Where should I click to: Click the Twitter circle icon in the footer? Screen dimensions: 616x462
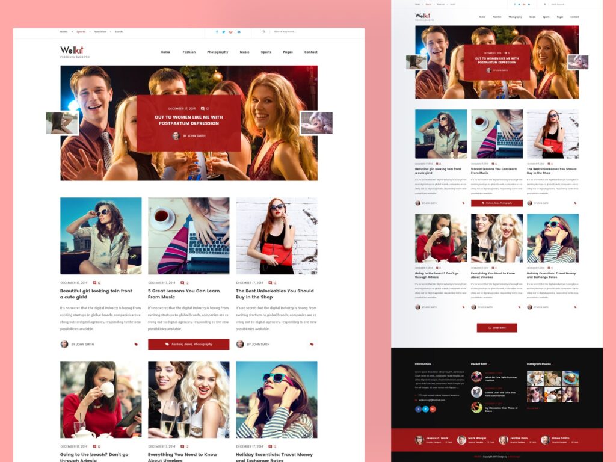tap(426, 409)
